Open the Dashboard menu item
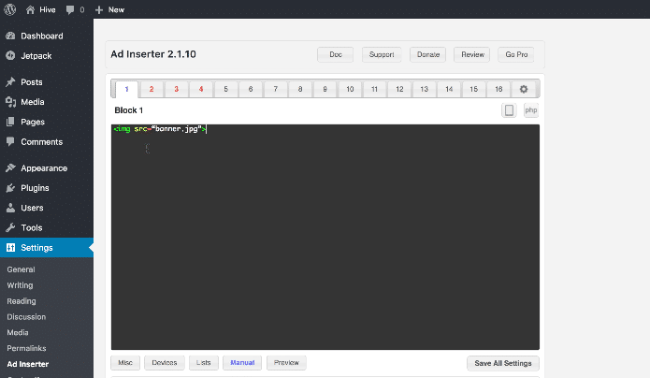Screen dimensions: 650x378 point(47,36)
